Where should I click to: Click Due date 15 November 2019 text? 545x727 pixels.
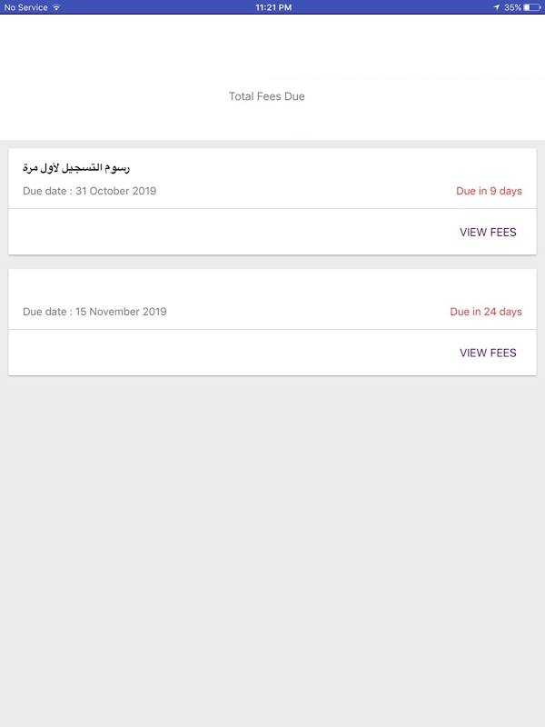[94, 312]
